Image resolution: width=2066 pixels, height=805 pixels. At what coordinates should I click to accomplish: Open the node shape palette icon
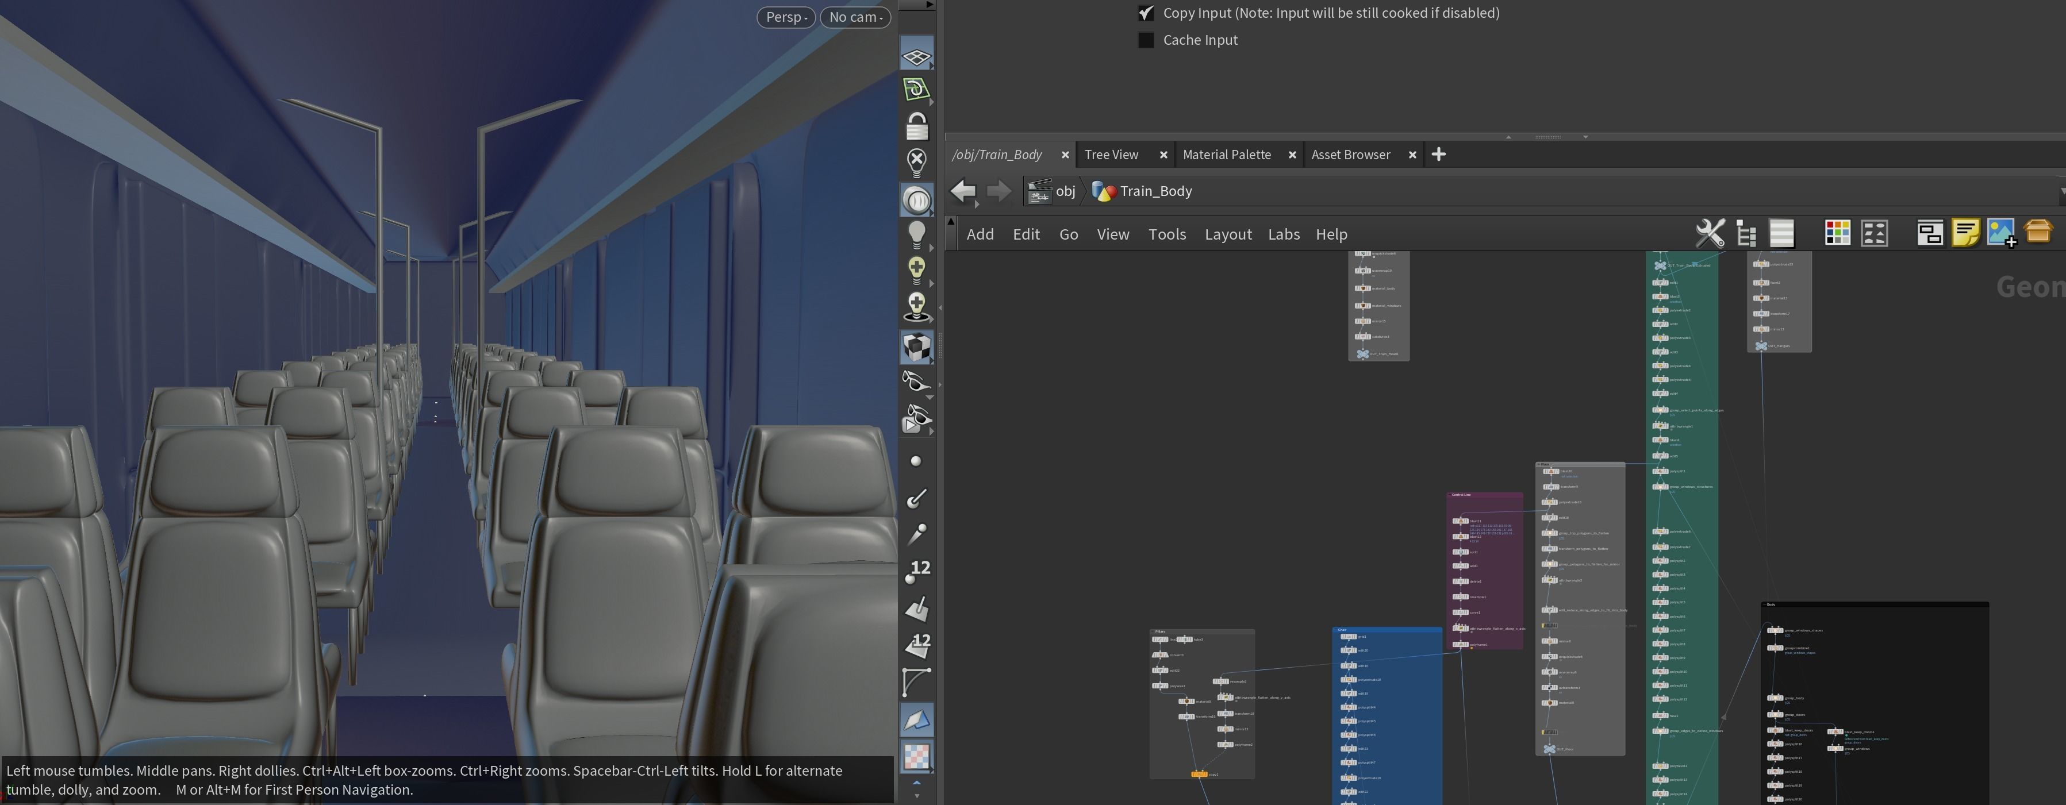click(1875, 233)
